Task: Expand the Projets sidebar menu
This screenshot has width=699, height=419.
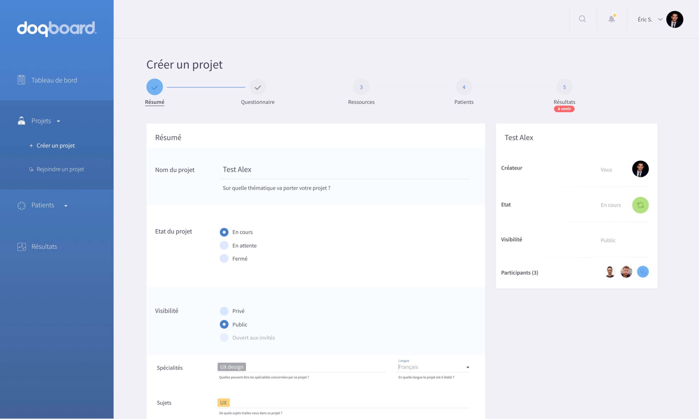Action: [x=41, y=121]
